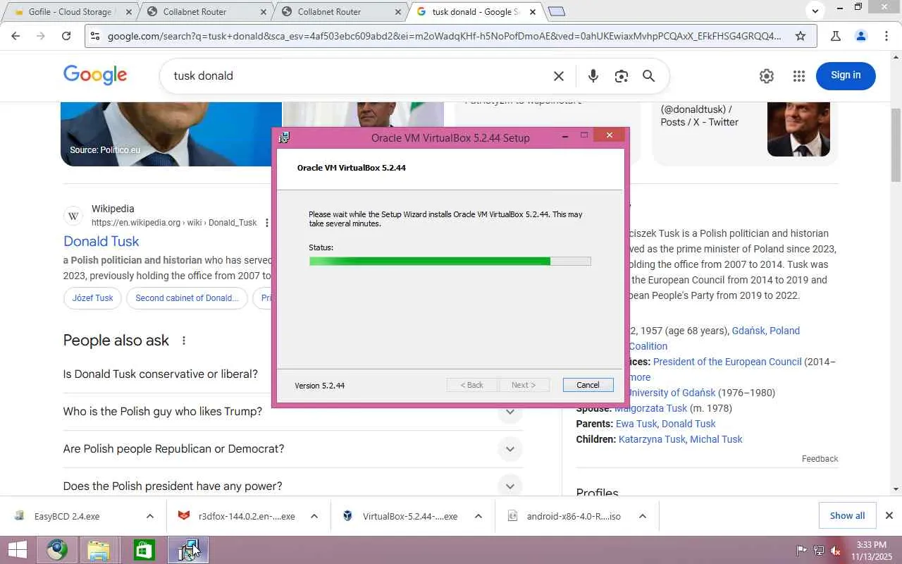This screenshot has height=564, width=902.
Task: Sign in to Google account
Action: coord(846,75)
